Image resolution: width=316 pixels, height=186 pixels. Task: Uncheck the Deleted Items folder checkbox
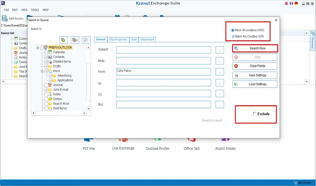pos(46,61)
